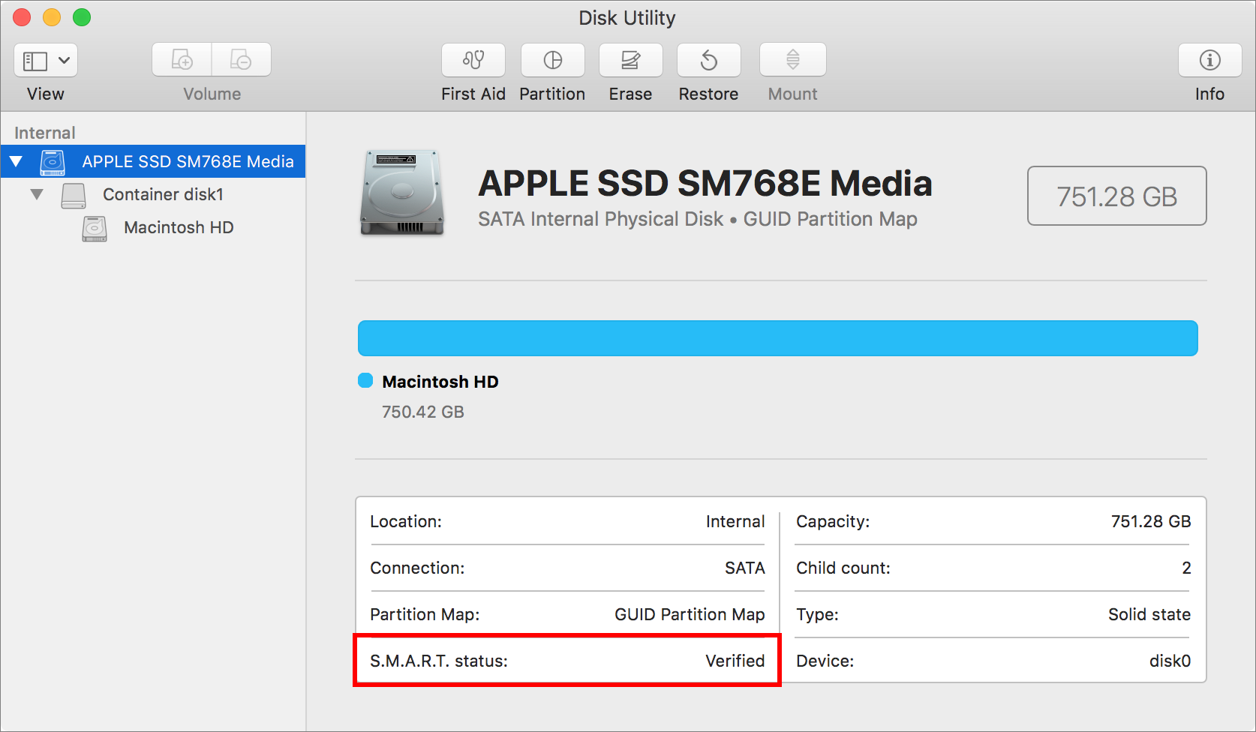Click the GUID Partition Map table value
The width and height of the screenshot is (1256, 732).
coord(690,614)
